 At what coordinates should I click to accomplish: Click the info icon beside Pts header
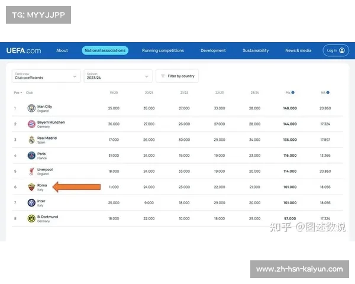pyautogui.click(x=293, y=92)
